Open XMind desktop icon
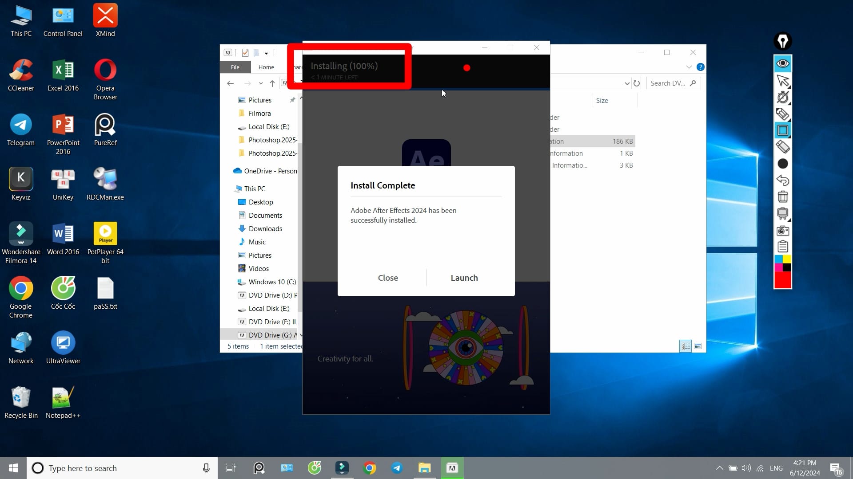The height and width of the screenshot is (479, 853). click(105, 20)
